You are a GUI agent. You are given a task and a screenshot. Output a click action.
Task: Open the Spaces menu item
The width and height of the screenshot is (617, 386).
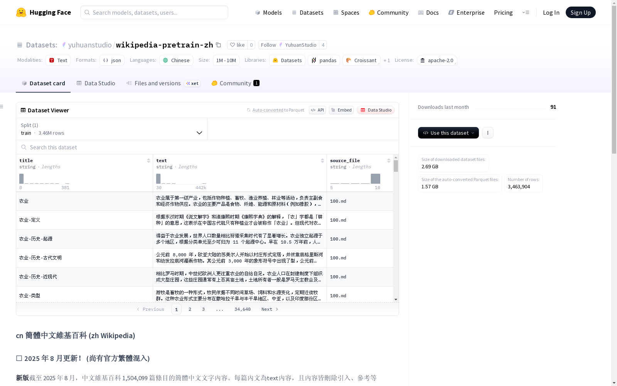tap(346, 12)
